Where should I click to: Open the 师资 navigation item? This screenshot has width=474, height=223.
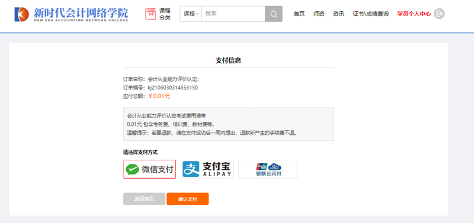point(319,14)
